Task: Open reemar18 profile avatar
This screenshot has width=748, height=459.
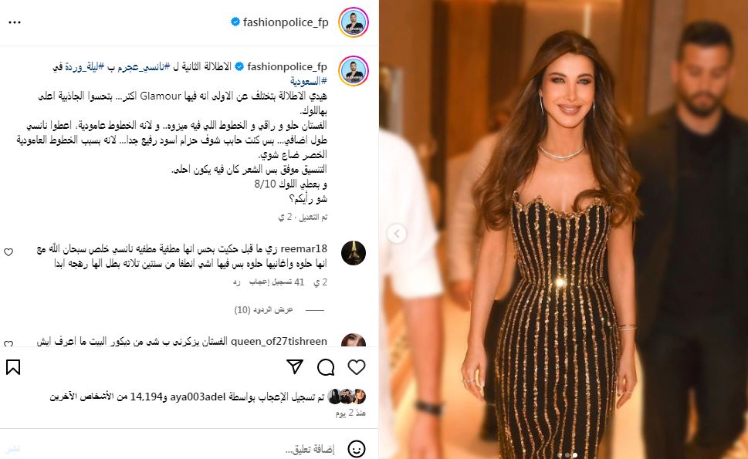Action: (x=354, y=253)
